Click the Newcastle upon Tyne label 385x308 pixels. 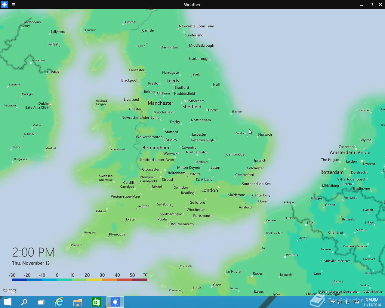point(196,26)
